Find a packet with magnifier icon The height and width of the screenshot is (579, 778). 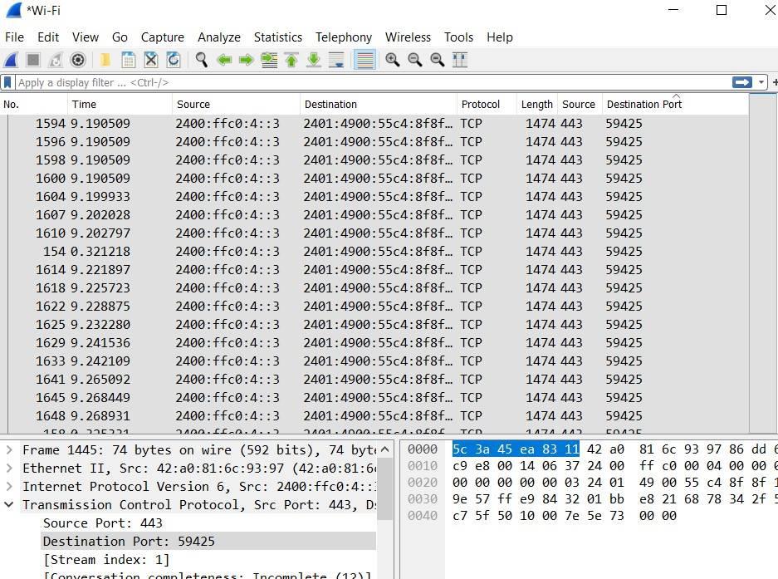(x=202, y=60)
